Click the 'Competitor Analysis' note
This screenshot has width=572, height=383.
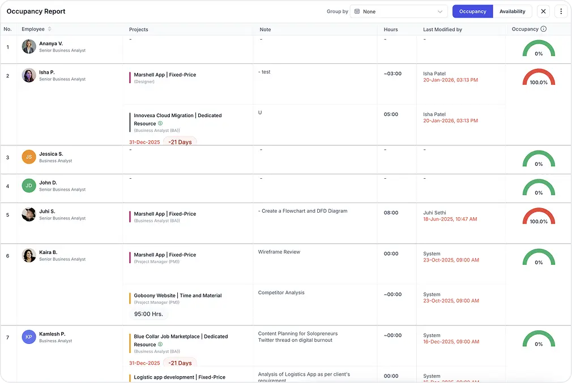click(281, 292)
